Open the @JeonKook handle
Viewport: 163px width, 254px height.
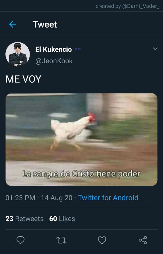tap(54, 61)
